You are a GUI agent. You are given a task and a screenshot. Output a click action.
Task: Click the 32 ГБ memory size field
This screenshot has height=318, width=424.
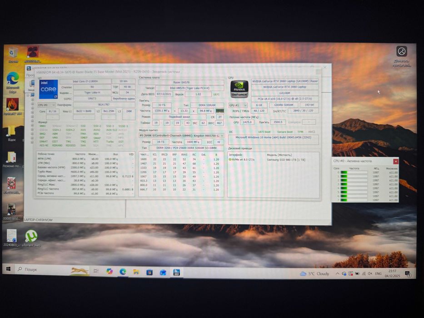[161, 105]
